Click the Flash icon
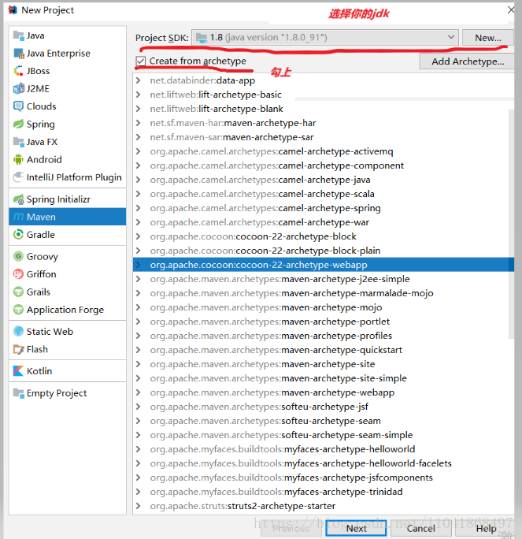522x539 pixels. point(18,349)
